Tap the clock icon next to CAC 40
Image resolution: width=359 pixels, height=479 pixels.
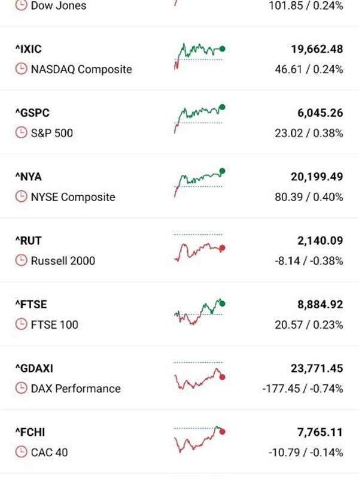[21, 452]
